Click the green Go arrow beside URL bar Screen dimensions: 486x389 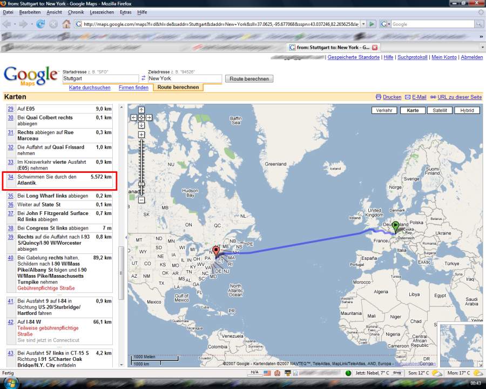pyautogui.click(x=372, y=24)
